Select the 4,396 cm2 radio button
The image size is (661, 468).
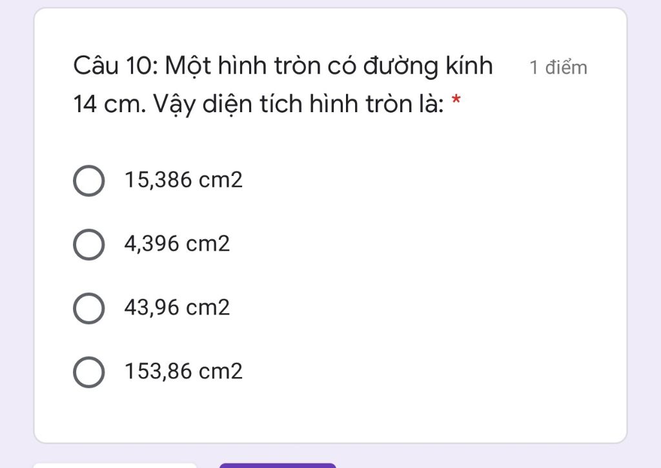[x=89, y=244]
